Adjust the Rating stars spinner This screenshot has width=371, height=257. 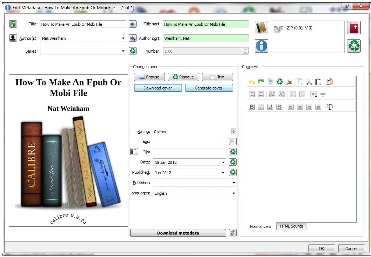click(233, 131)
